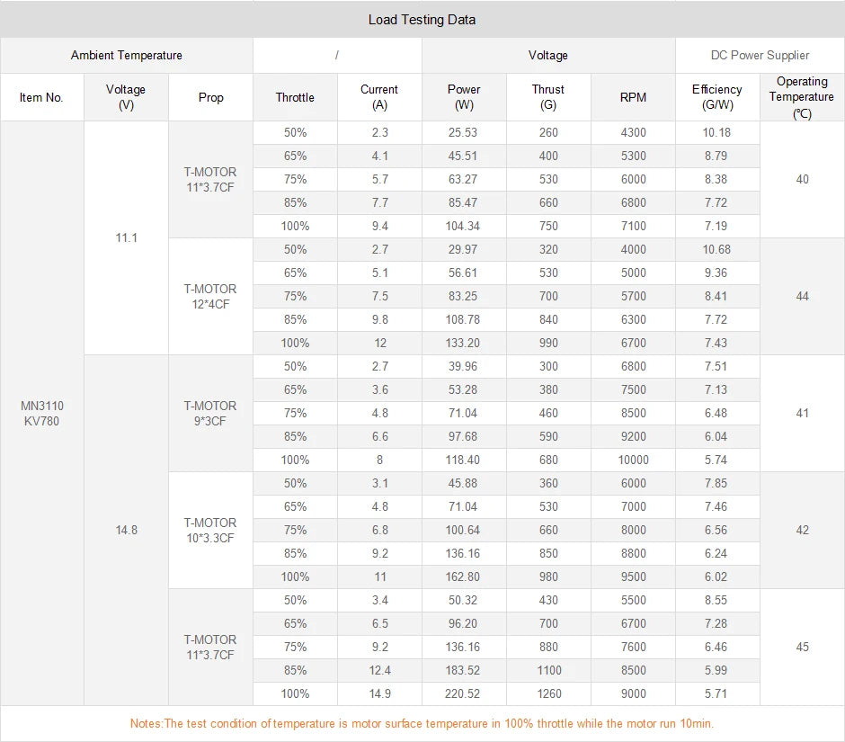Select the Ambient Temperature header cell
Viewport: 845px width, 742px height.
[126, 55]
